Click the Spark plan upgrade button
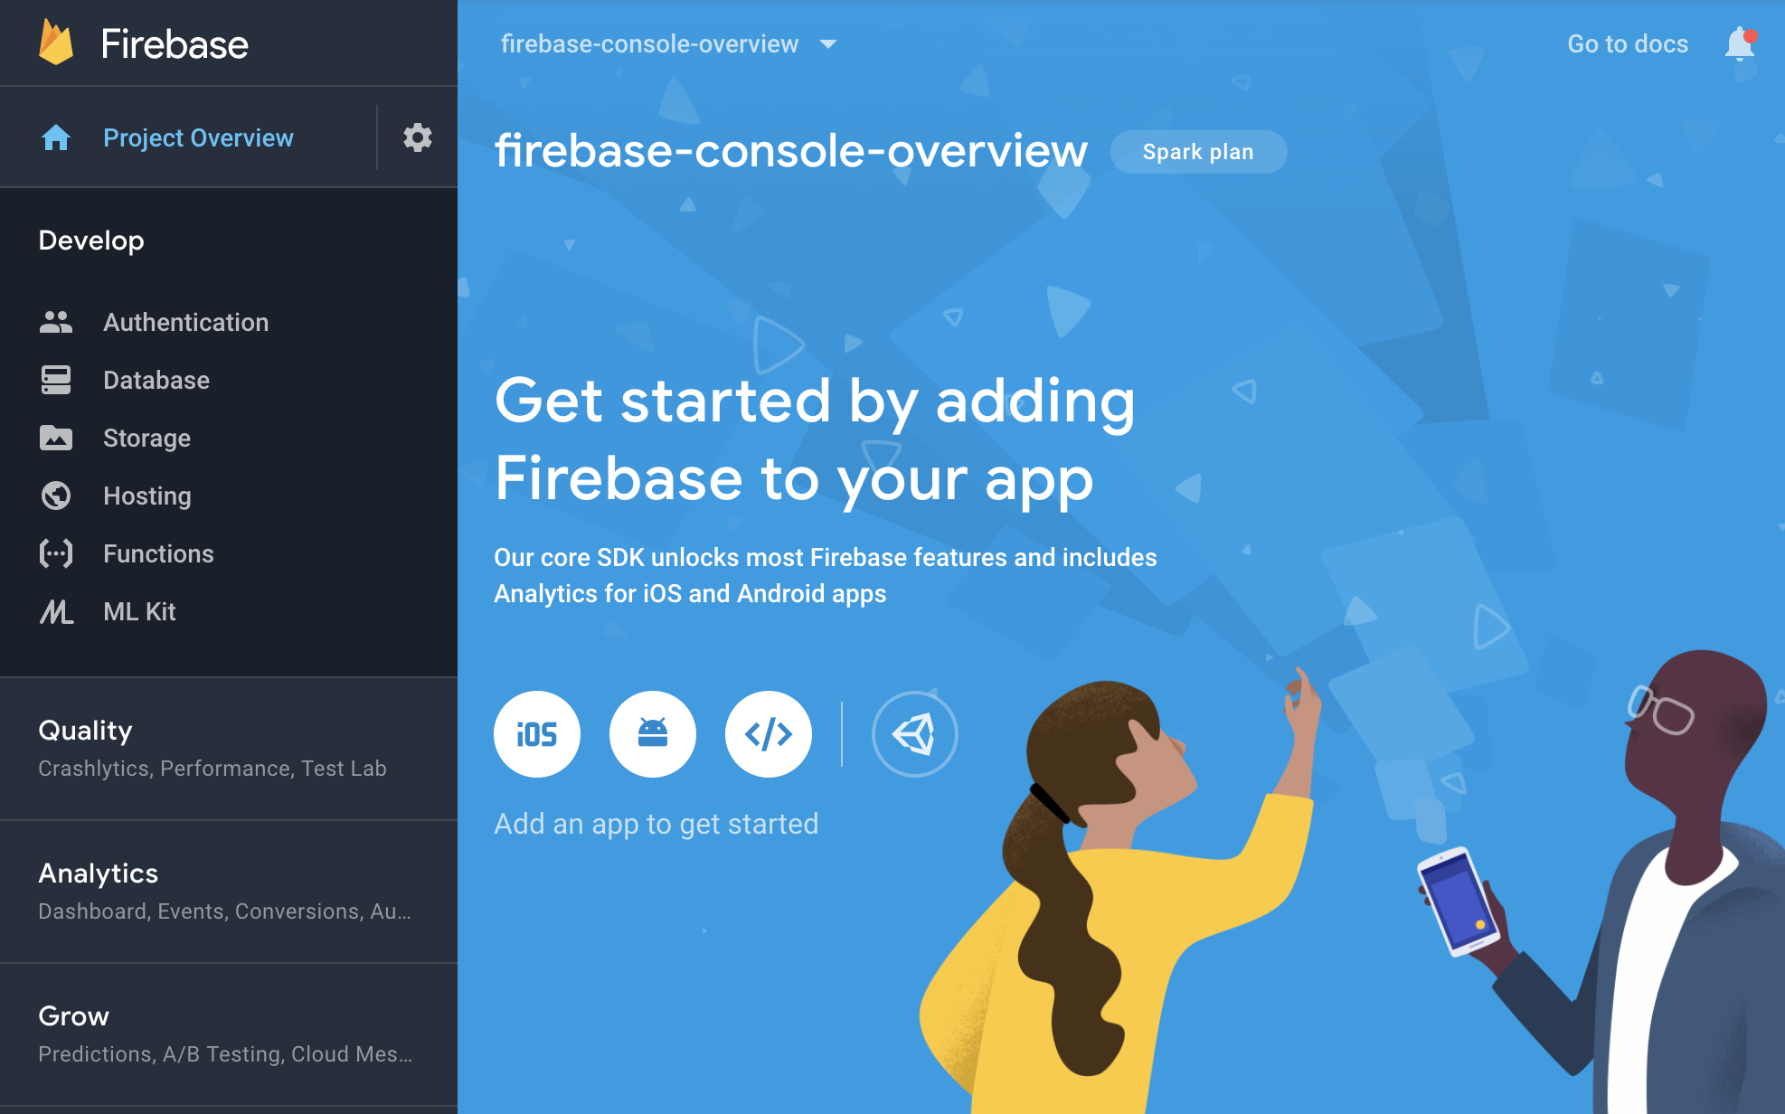Image resolution: width=1785 pixels, height=1114 pixels. pyautogui.click(x=1198, y=153)
